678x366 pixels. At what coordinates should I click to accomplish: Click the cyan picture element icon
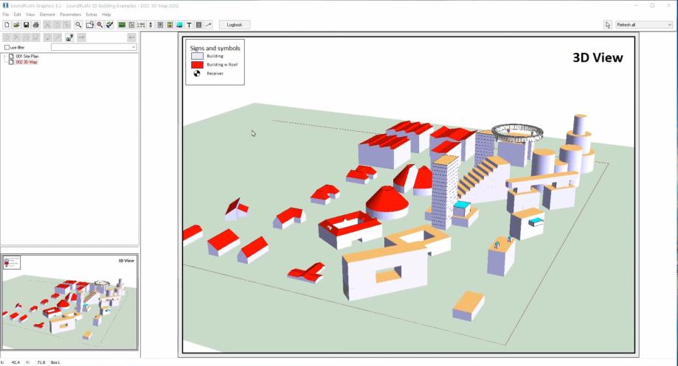click(179, 25)
